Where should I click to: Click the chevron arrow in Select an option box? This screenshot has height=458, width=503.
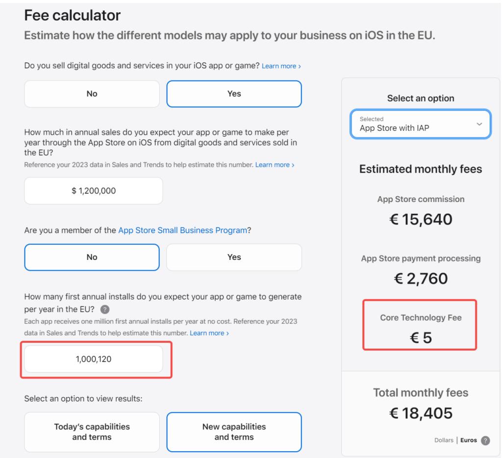(479, 125)
